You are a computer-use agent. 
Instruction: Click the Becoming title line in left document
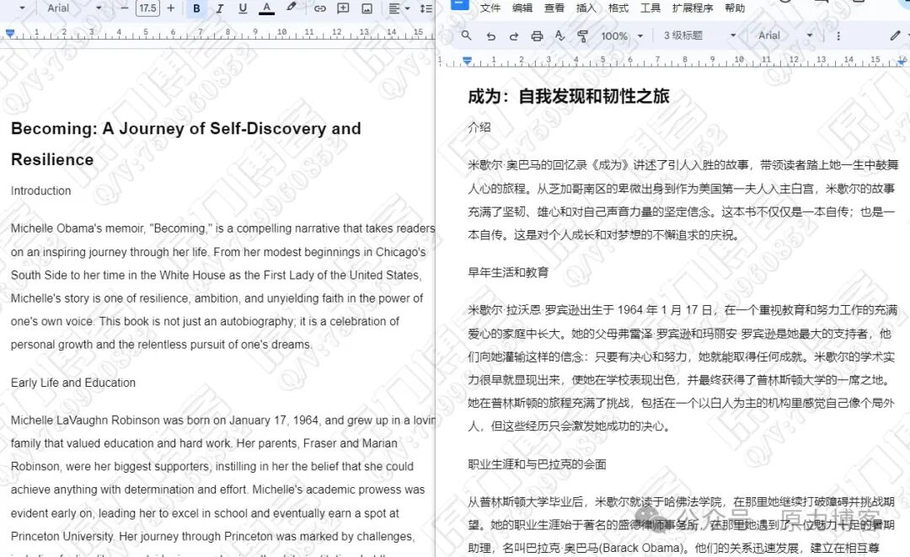coord(185,129)
